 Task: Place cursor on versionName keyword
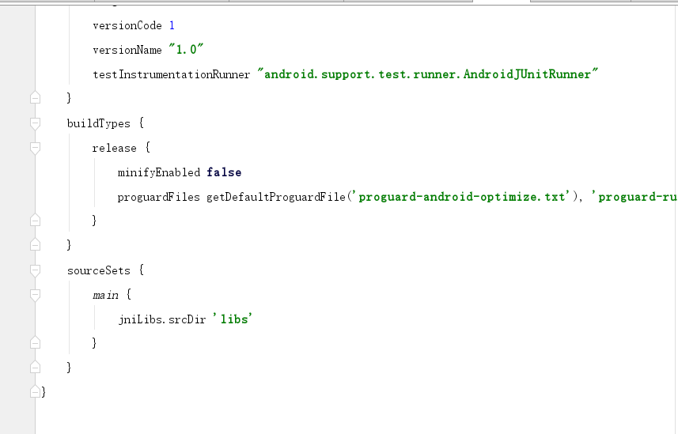click(127, 50)
